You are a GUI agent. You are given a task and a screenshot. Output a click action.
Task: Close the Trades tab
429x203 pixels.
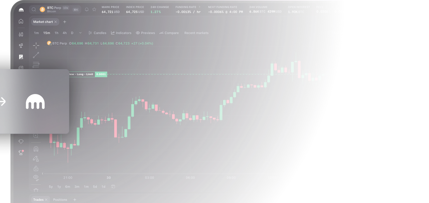[46, 200]
